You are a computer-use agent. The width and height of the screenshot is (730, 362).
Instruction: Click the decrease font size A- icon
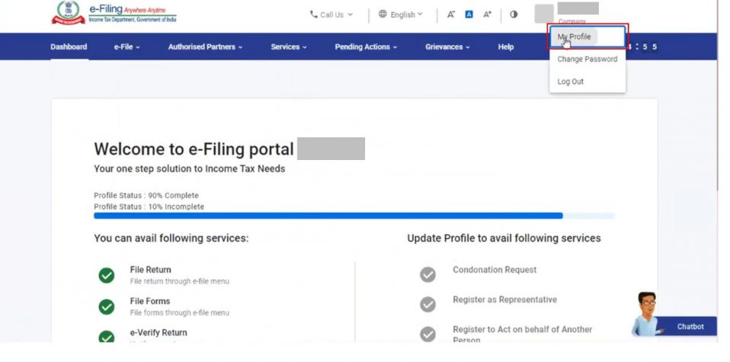point(451,14)
